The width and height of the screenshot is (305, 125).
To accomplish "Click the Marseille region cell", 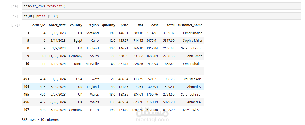I will 92,64.
